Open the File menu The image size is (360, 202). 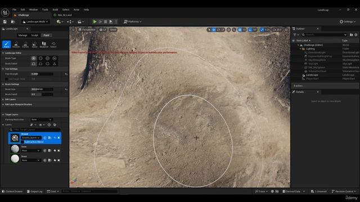(x=15, y=10)
